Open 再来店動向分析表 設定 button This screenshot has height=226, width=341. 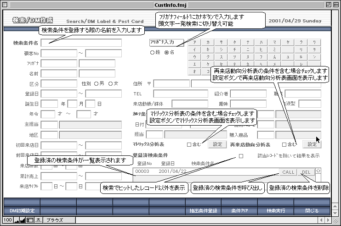click(x=312, y=144)
